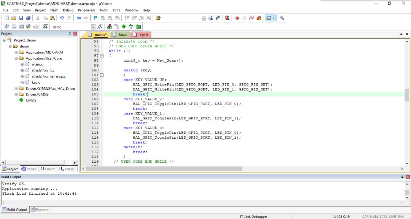Select stm32f4xx_hal_msp.c in the project tree
411x219 pixels.
(48, 76)
